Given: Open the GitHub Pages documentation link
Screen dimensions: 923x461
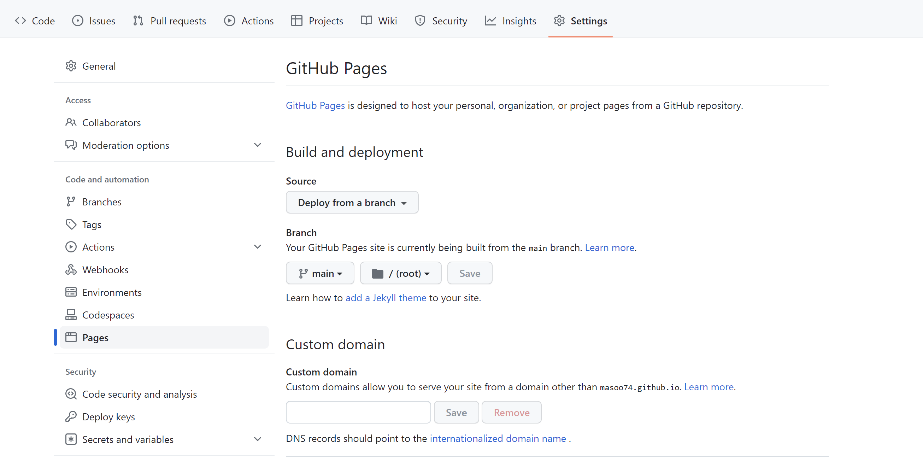Looking at the screenshot, I should point(315,105).
